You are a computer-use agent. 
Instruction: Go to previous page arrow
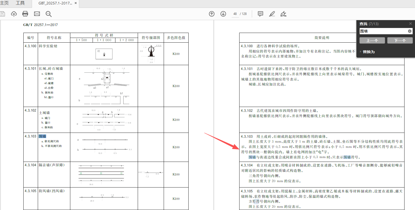212,14
